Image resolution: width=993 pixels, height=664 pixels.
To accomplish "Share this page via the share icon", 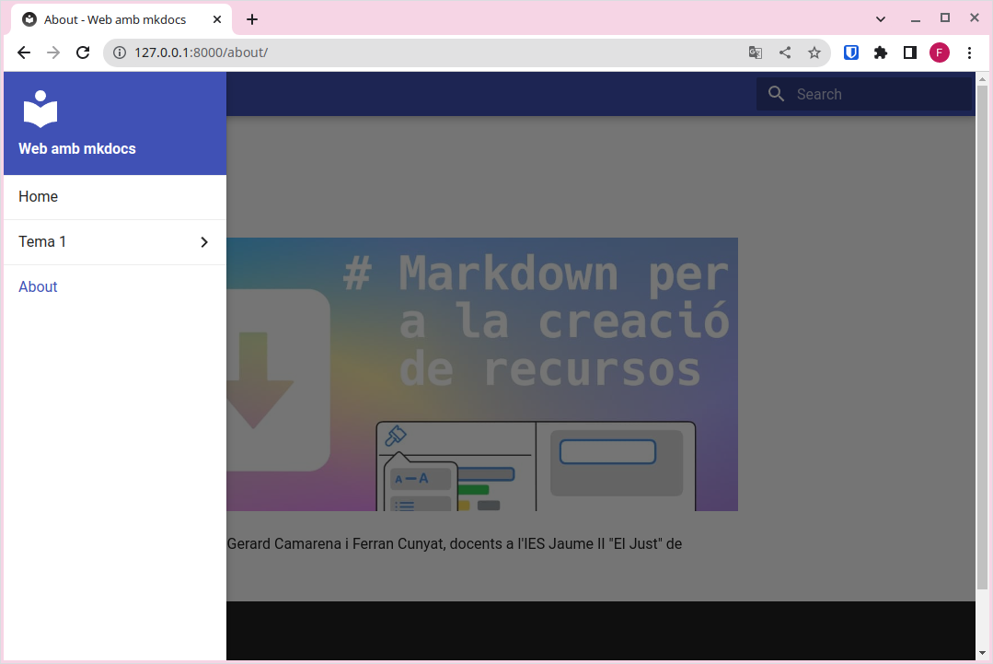I will click(x=785, y=52).
